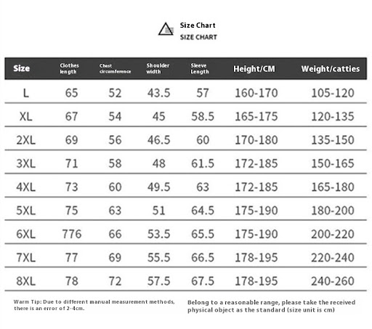The width and height of the screenshot is (372, 329).
Task: Click the Weight/catties column header
Action: (331, 69)
